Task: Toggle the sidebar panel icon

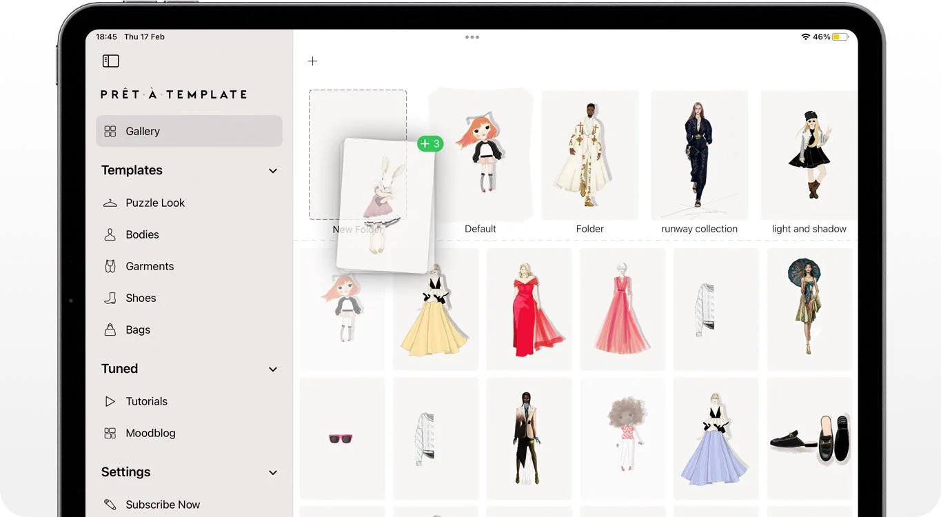Action: 110,61
